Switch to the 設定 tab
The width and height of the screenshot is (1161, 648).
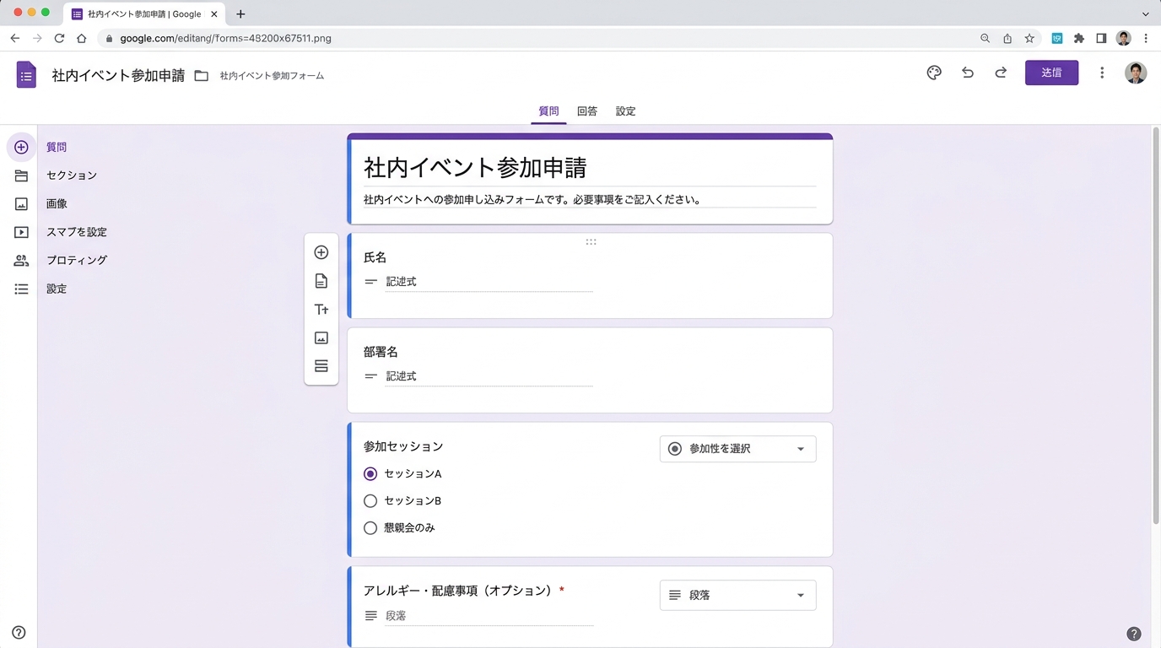tap(625, 111)
